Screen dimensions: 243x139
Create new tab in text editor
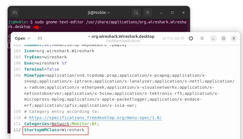point(40,38)
